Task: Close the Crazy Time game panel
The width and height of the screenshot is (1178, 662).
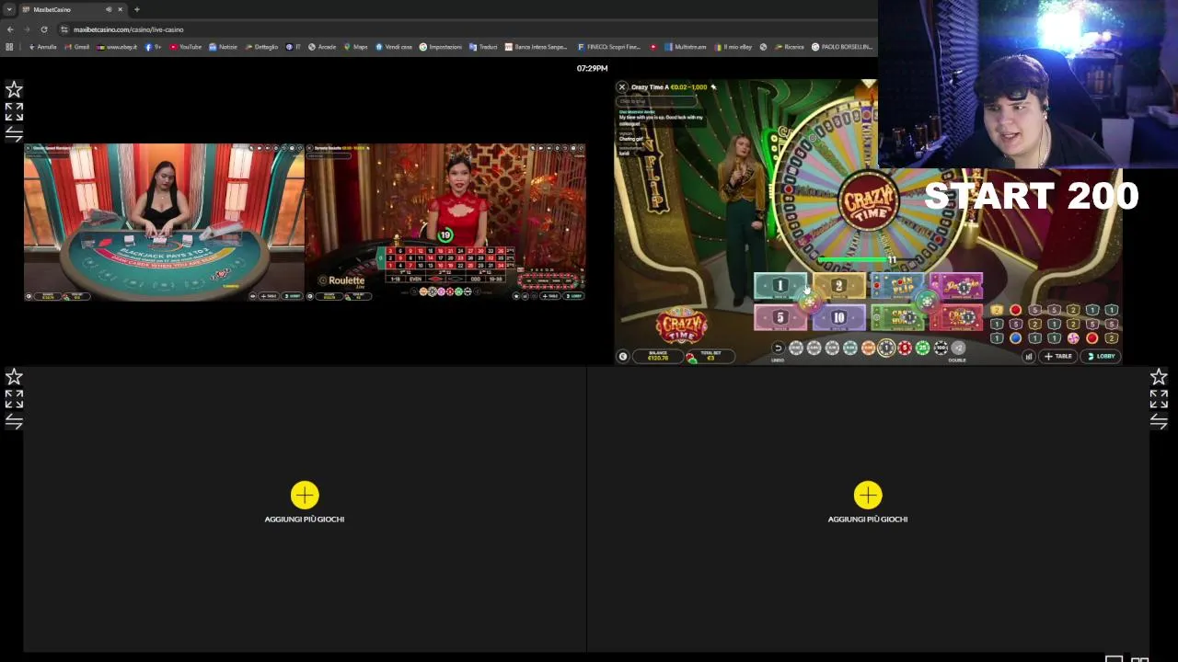Action: click(622, 87)
